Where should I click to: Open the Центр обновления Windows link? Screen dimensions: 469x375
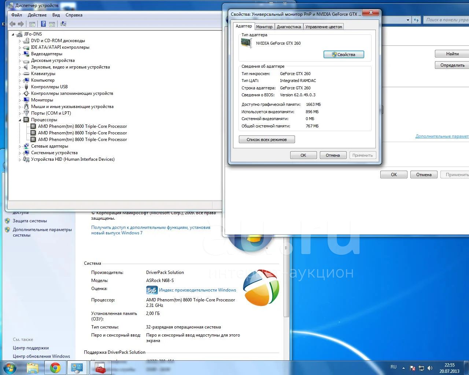[x=41, y=356]
